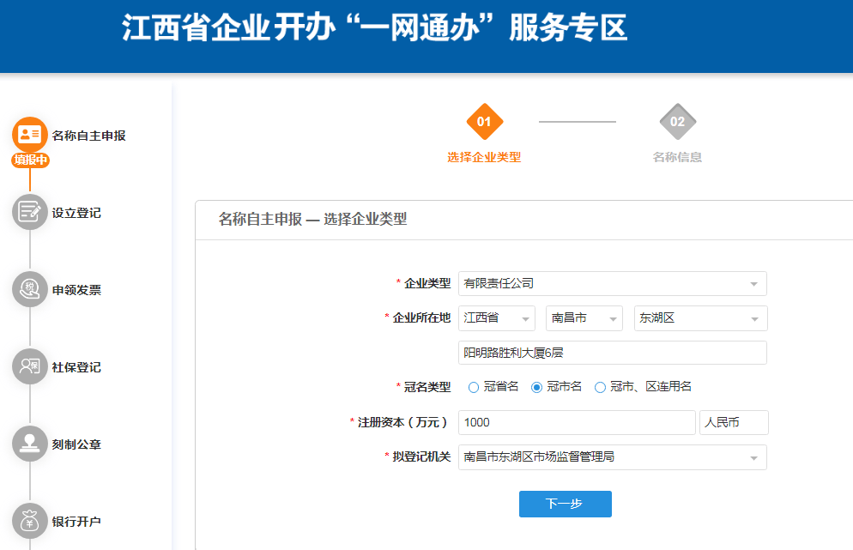Viewport: 853px width, 550px height.
Task: Choose the 冠市、区连用名 radio option
Action: click(601, 386)
